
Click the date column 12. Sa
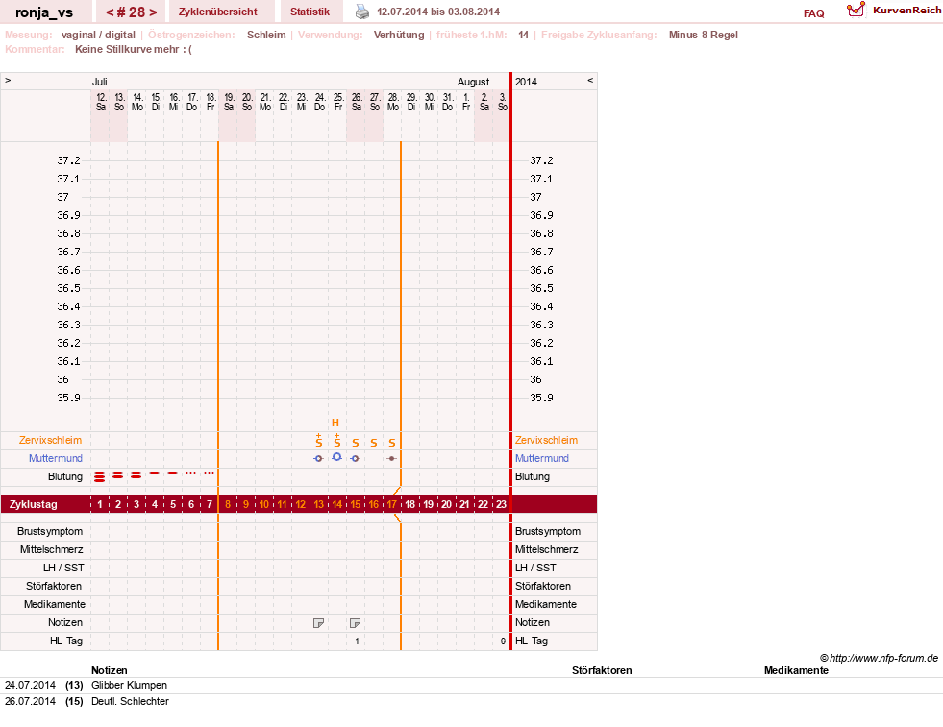pyautogui.click(x=100, y=102)
